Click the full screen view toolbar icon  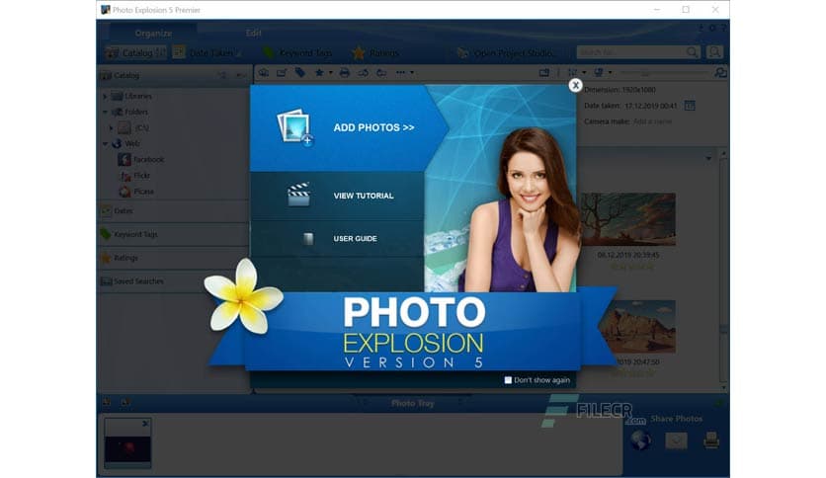(x=544, y=73)
